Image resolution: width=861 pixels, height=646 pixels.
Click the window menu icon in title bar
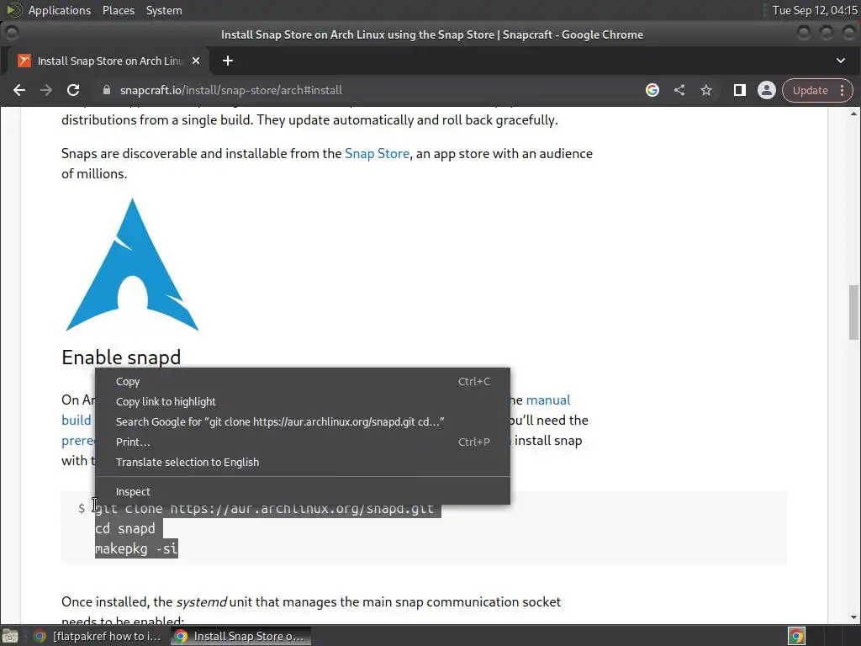[x=12, y=34]
